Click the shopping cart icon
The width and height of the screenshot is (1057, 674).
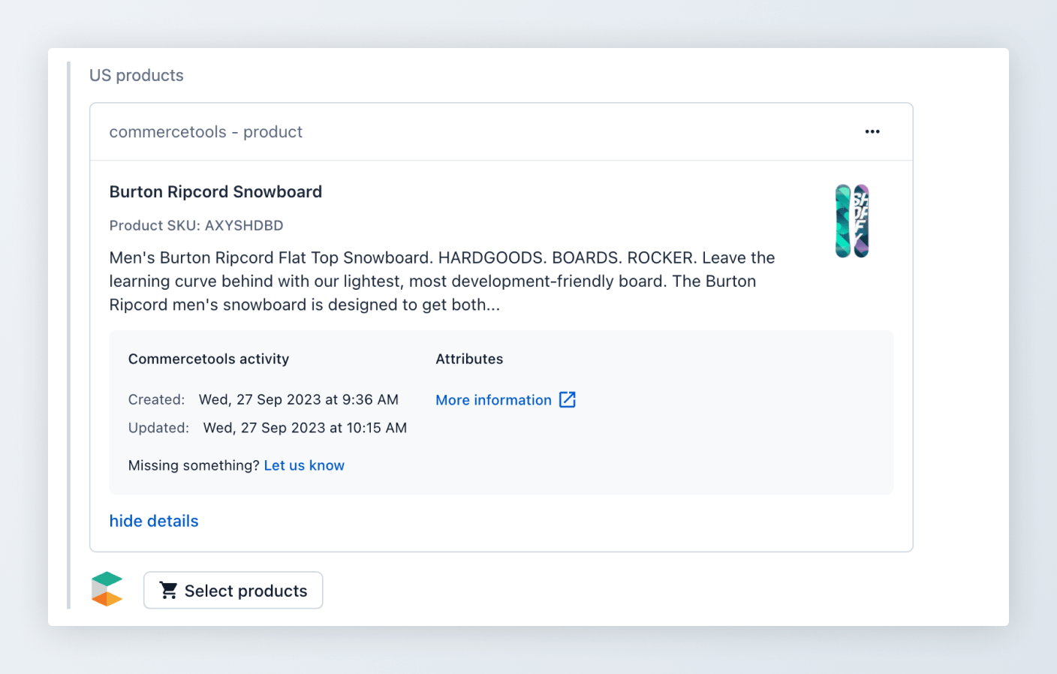coord(169,591)
